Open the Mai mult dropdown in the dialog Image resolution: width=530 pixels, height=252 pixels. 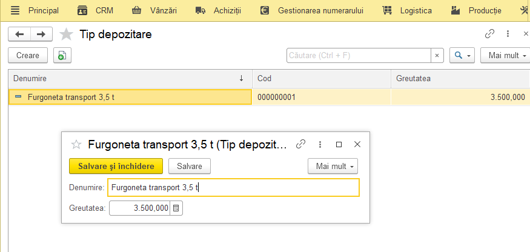point(333,166)
